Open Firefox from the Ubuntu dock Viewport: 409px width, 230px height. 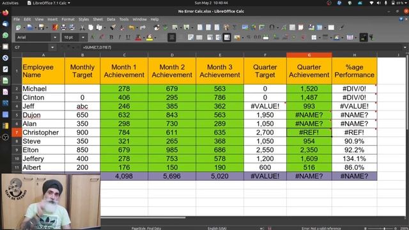[5, 13]
